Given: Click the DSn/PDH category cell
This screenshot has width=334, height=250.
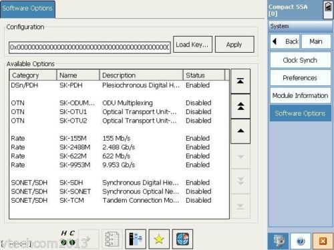Looking at the screenshot, I should (x=25, y=85).
